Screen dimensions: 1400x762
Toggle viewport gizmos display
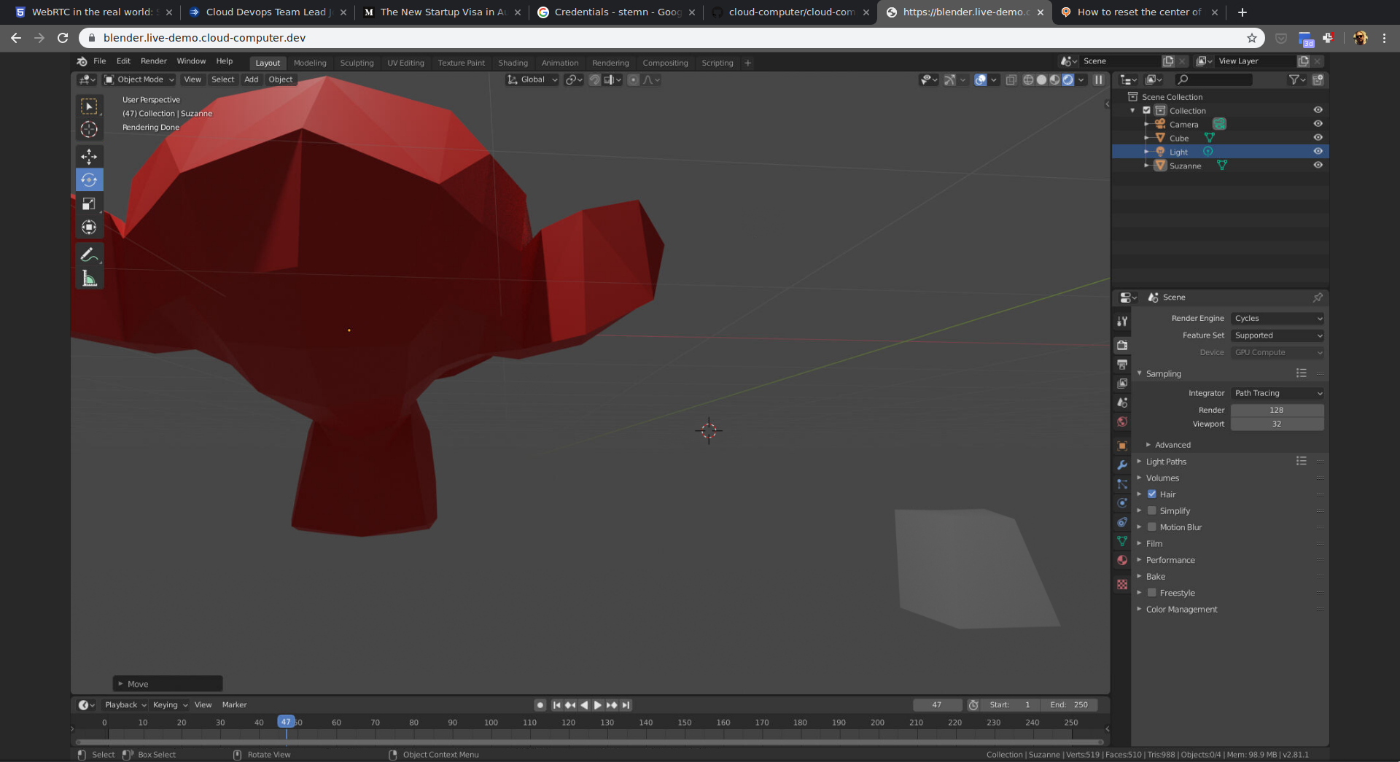(949, 79)
